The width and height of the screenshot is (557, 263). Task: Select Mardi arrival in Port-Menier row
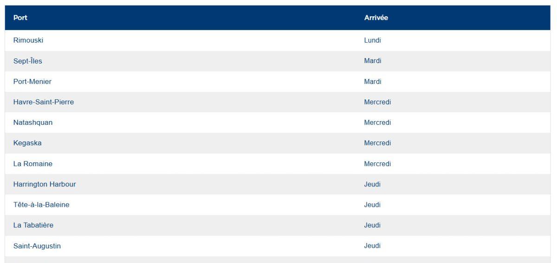coord(373,82)
